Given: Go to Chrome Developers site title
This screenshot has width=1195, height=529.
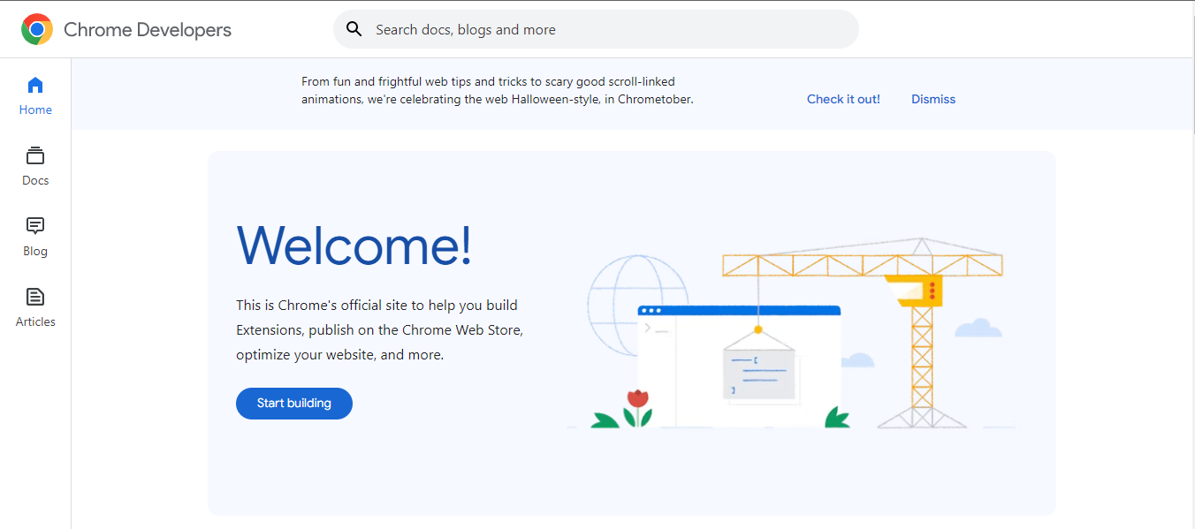Looking at the screenshot, I should 148,30.
